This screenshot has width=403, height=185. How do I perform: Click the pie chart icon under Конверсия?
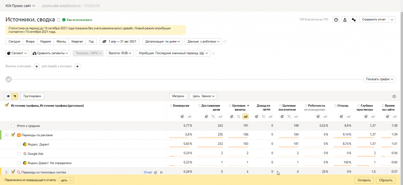pos(182,117)
